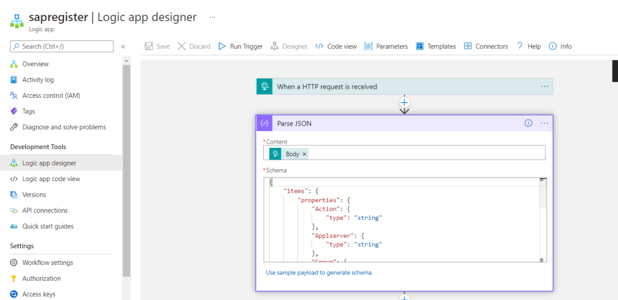Open Code view from the toolbar
The height and width of the screenshot is (300, 618).
pos(336,46)
